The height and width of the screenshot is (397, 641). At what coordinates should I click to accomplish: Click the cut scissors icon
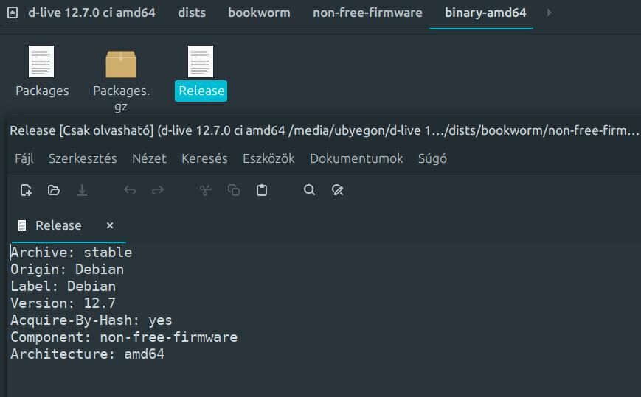pyautogui.click(x=205, y=190)
